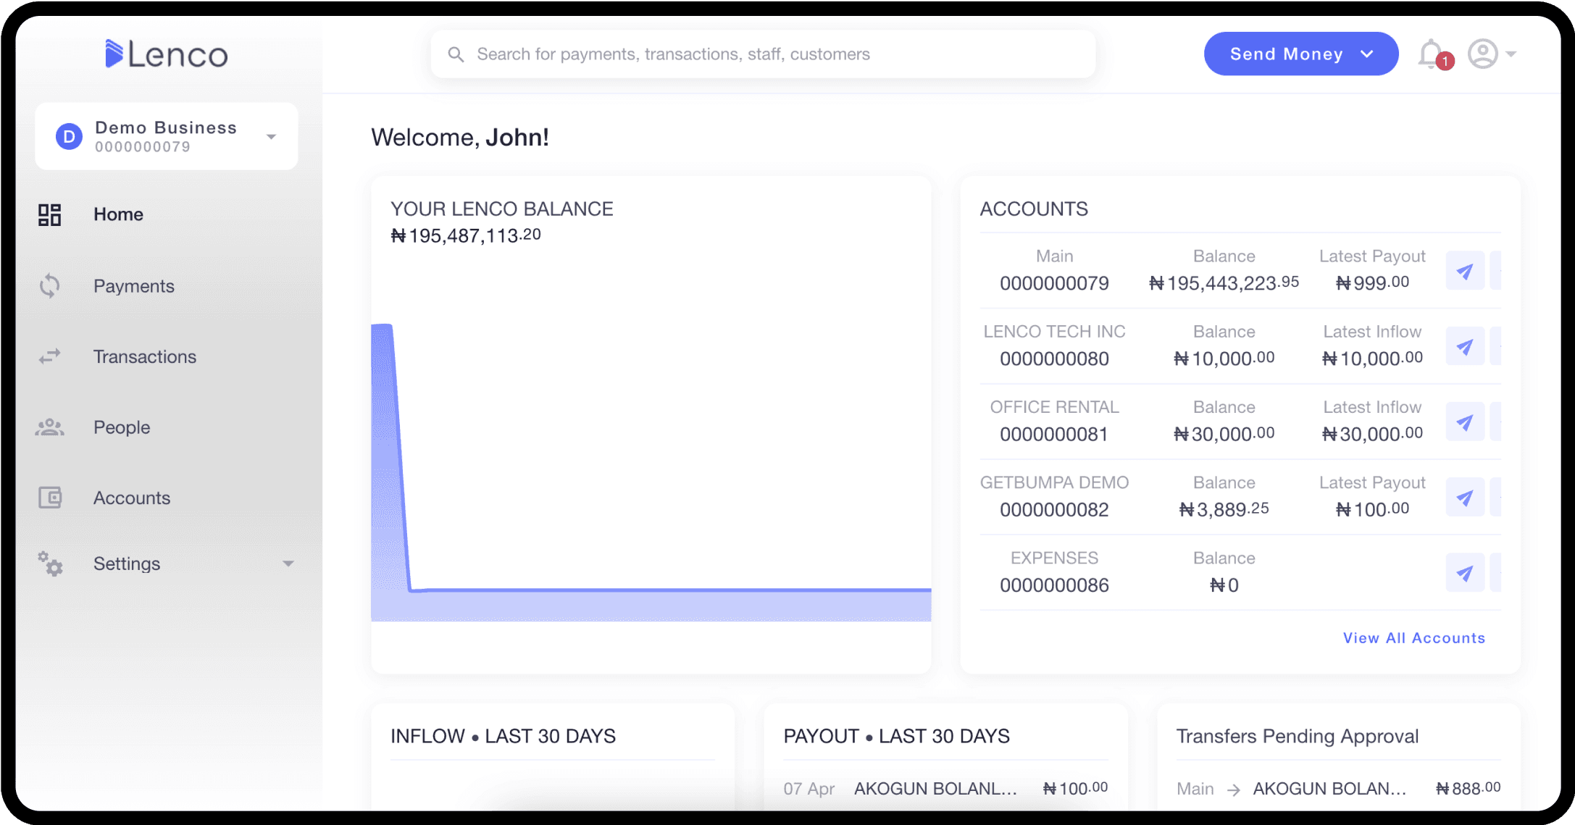Open Settings section
Viewport: 1575px width, 825px height.
[127, 564]
